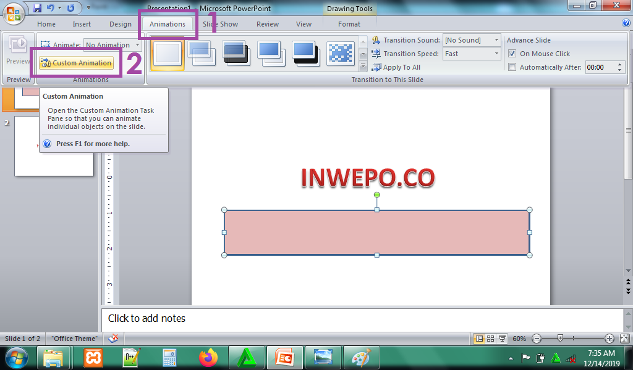
Task: Click the Automatically After time field
Action: (x=601, y=67)
